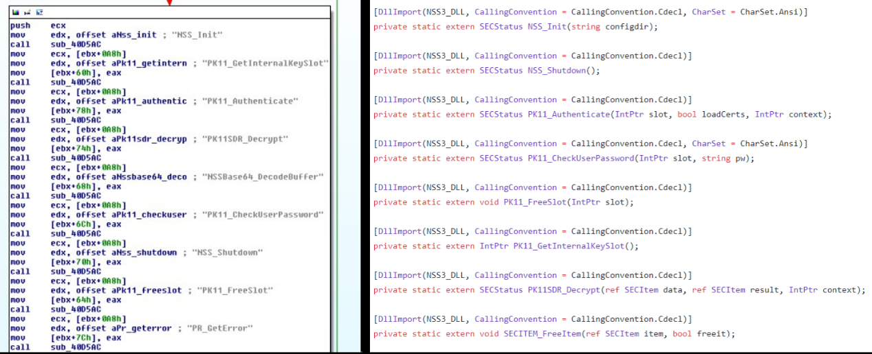
Task: Click the aPk11_checkuser offset name
Action: click(x=157, y=215)
